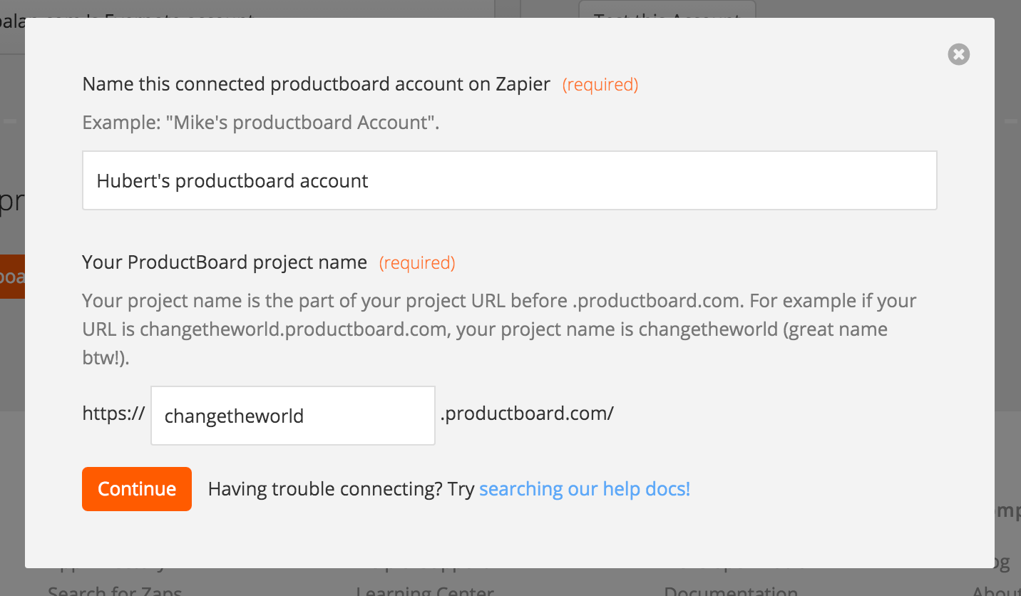Open the Learning Center footer link
Viewport: 1021px width, 596px height.
pos(425,589)
